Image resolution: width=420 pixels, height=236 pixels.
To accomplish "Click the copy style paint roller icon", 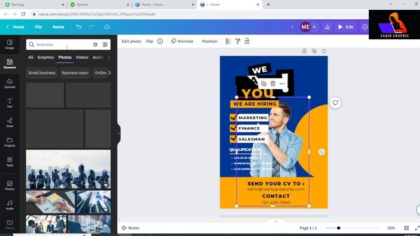I will click(238, 41).
